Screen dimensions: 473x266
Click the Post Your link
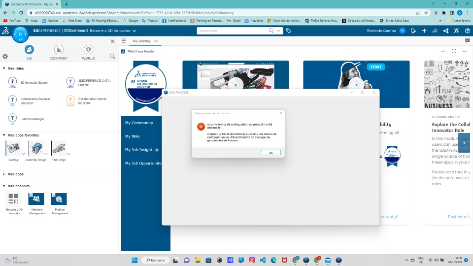[459, 217]
